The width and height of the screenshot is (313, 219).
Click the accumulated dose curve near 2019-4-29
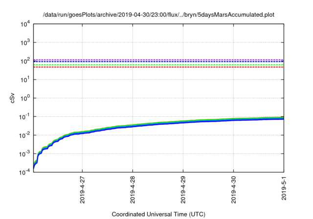(183, 122)
